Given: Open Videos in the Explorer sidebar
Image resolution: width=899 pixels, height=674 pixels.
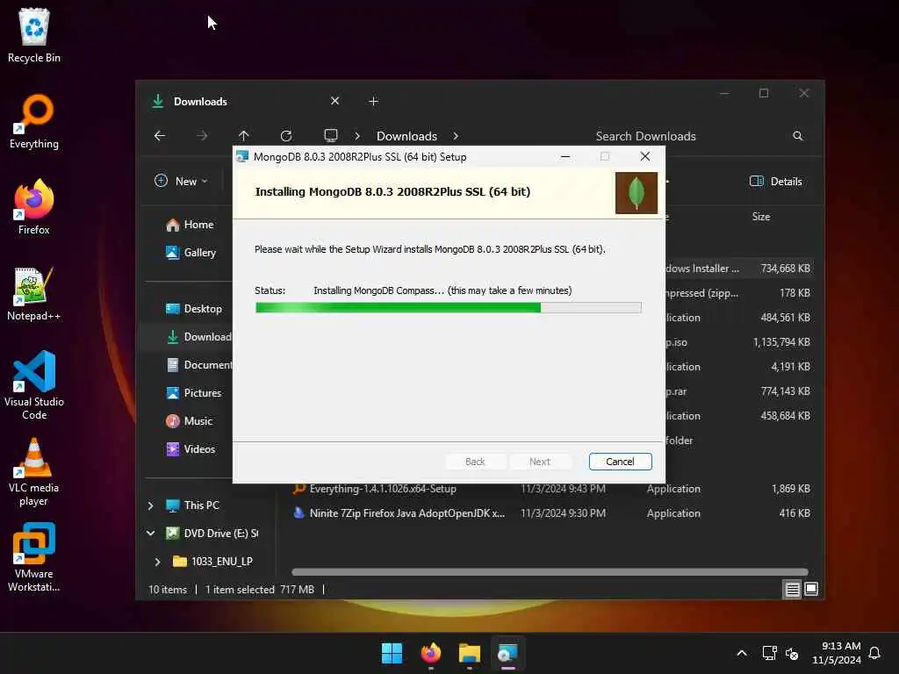Looking at the screenshot, I should click(191, 449).
